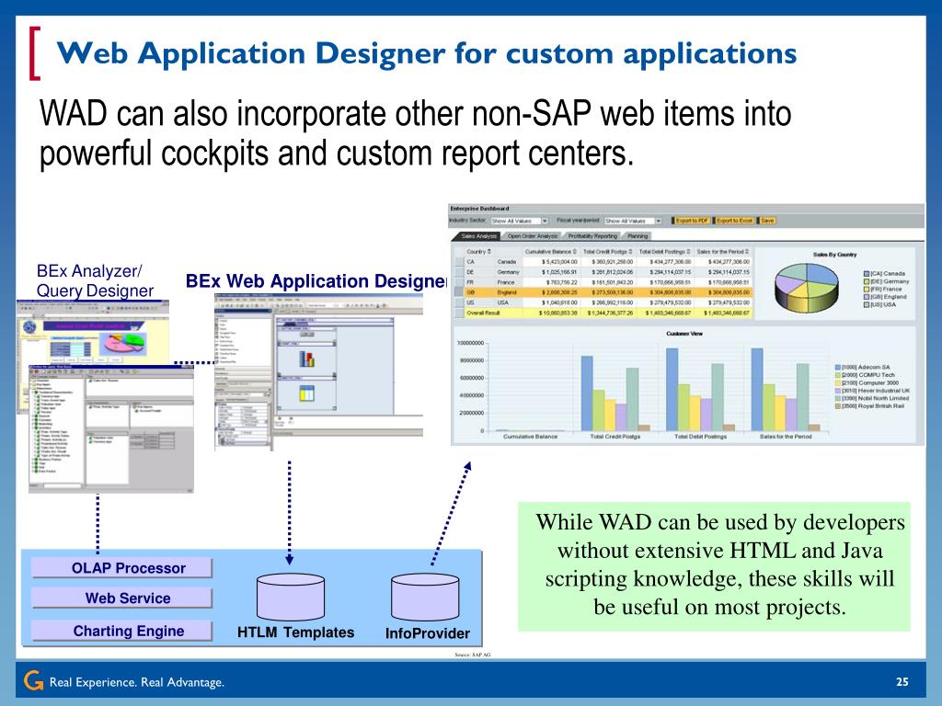Click the globe logo in BEx Analyzer
This screenshot has width=942, height=706.
pos(29,327)
